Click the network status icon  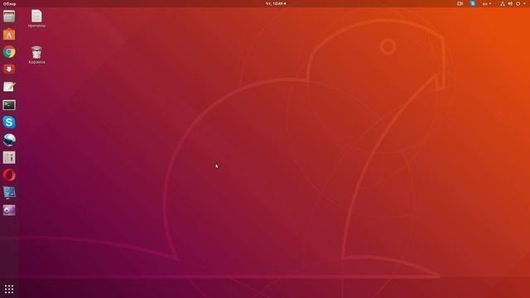(503, 3)
